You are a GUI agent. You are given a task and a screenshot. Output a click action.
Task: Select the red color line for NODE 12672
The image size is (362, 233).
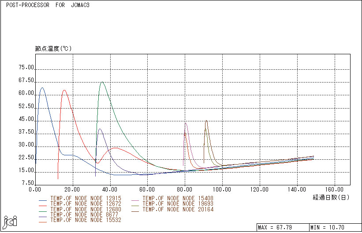point(43,206)
